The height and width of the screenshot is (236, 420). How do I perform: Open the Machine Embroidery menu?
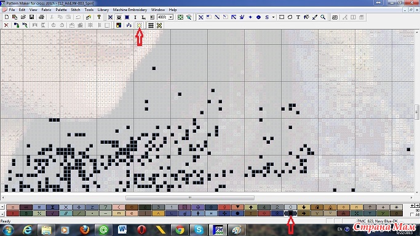(130, 10)
